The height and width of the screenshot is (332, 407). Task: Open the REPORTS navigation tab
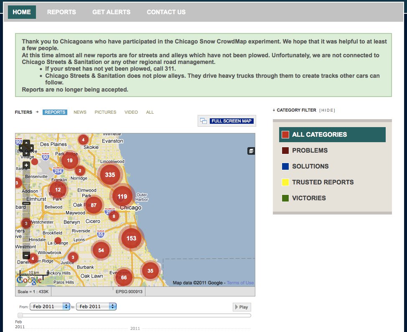point(61,12)
